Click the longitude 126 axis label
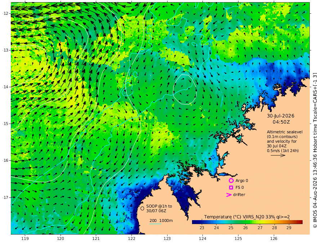317x245 pixels. click(274, 239)
